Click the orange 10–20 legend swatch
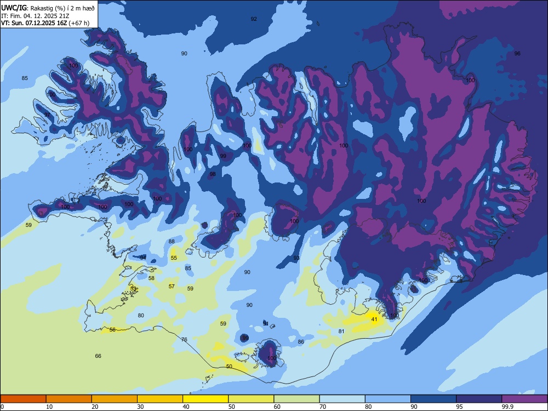This screenshot has height=411, width=548. 69,399
